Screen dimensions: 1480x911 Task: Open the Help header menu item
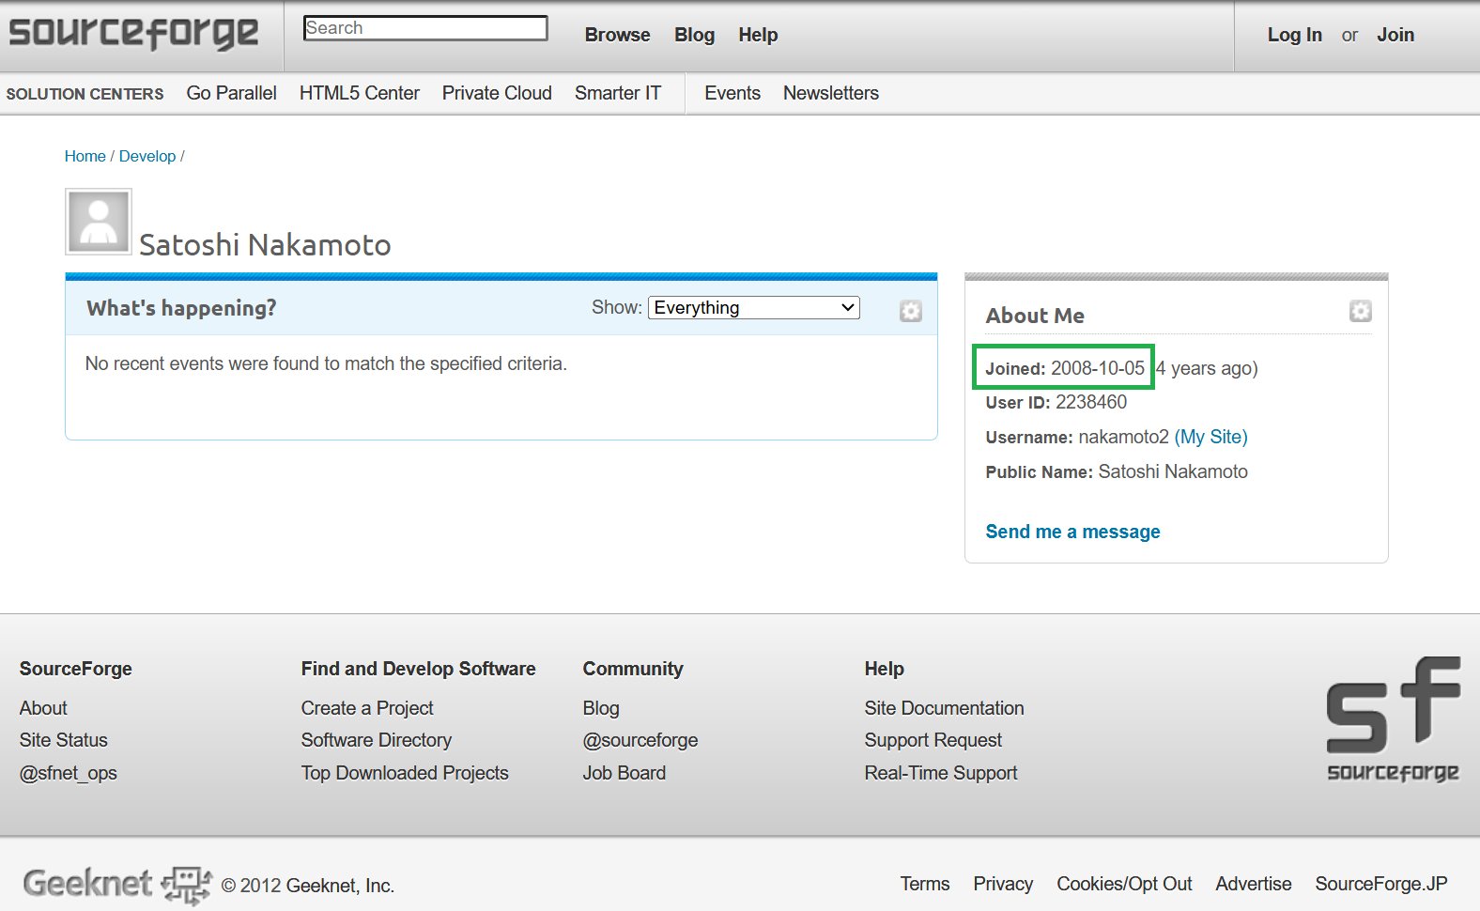coord(758,35)
